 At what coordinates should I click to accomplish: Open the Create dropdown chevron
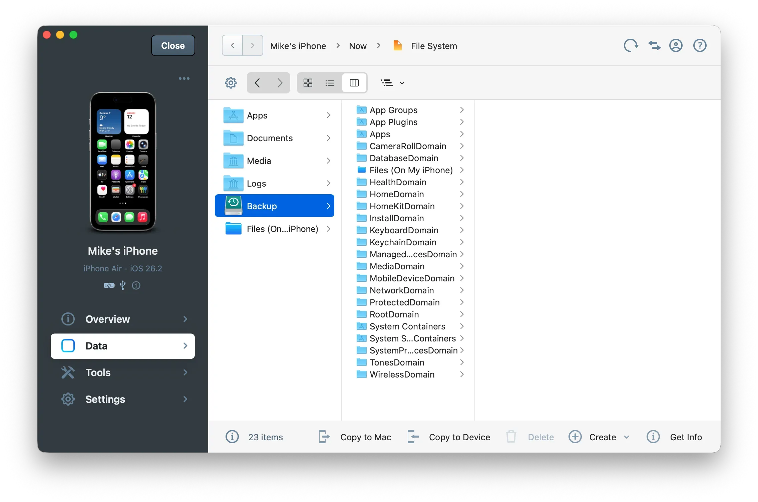[627, 437]
